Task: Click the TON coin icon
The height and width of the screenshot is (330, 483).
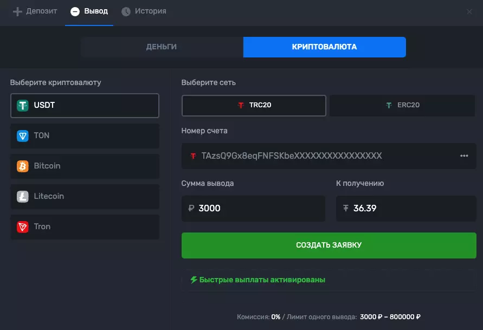Action: (23, 136)
